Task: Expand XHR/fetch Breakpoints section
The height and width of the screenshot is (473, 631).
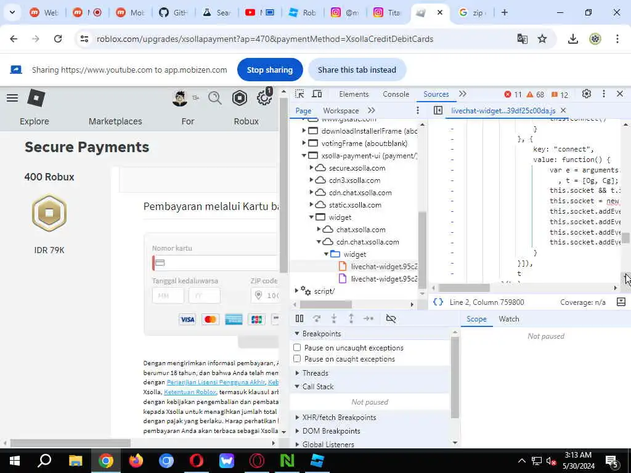Action: [x=297, y=418]
